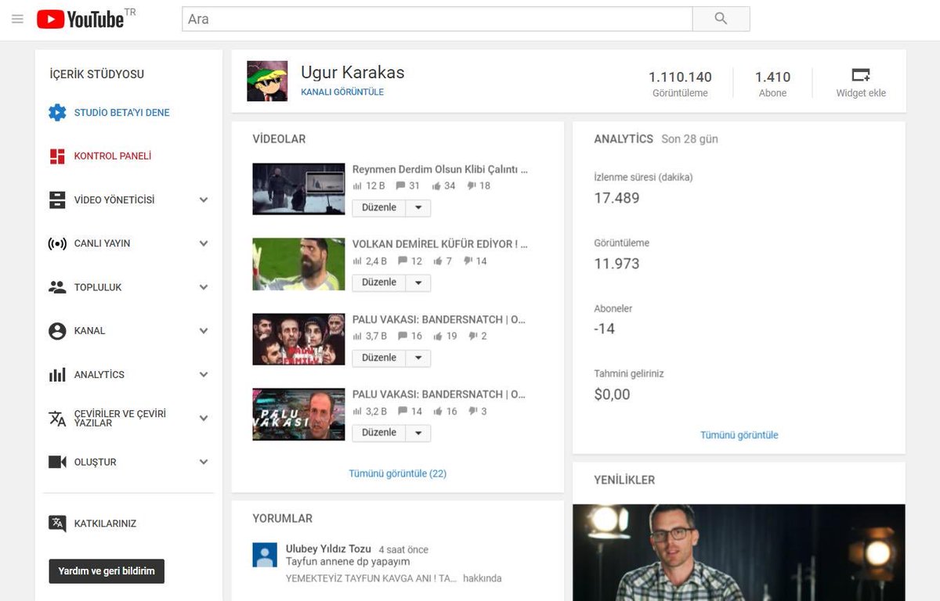Click the 17.489 watch time value
The image size is (940, 601).
[616, 198]
